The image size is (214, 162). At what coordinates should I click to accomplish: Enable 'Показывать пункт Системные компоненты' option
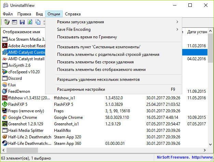(x=99, y=47)
